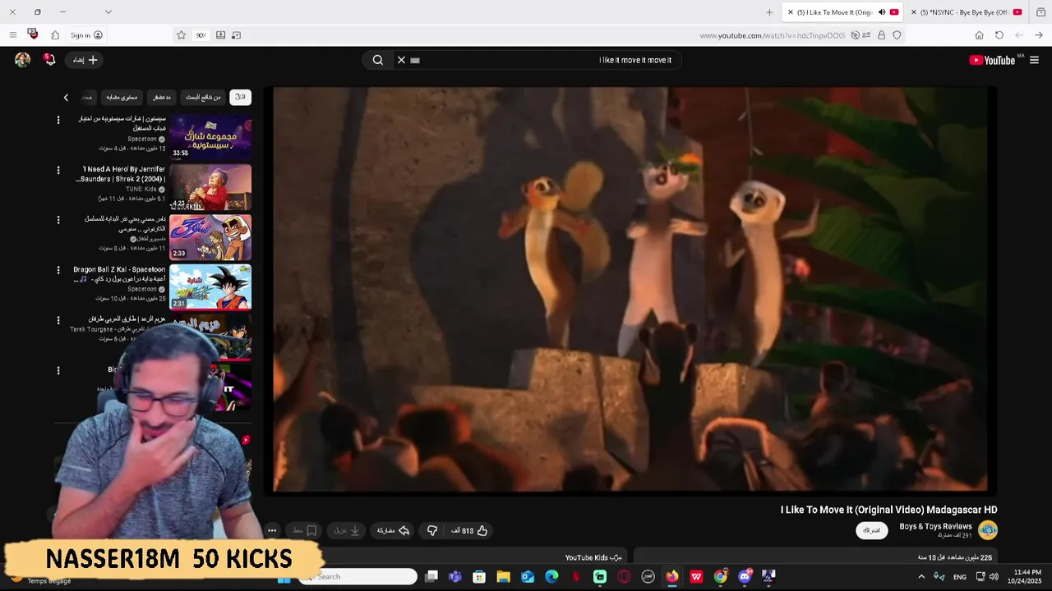The height and width of the screenshot is (591, 1052).
Task: Click the Share arrow button
Action: point(394,531)
